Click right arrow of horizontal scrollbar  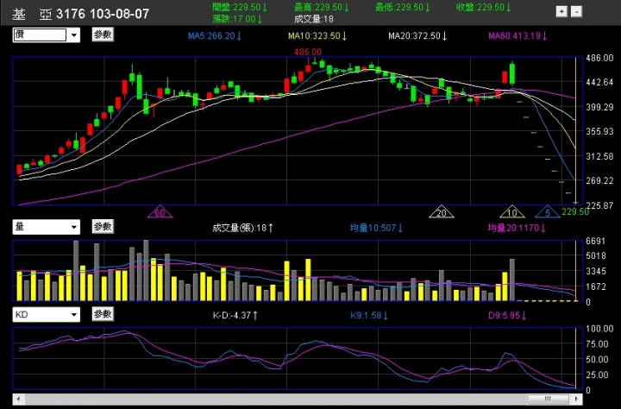tap(577, 399)
